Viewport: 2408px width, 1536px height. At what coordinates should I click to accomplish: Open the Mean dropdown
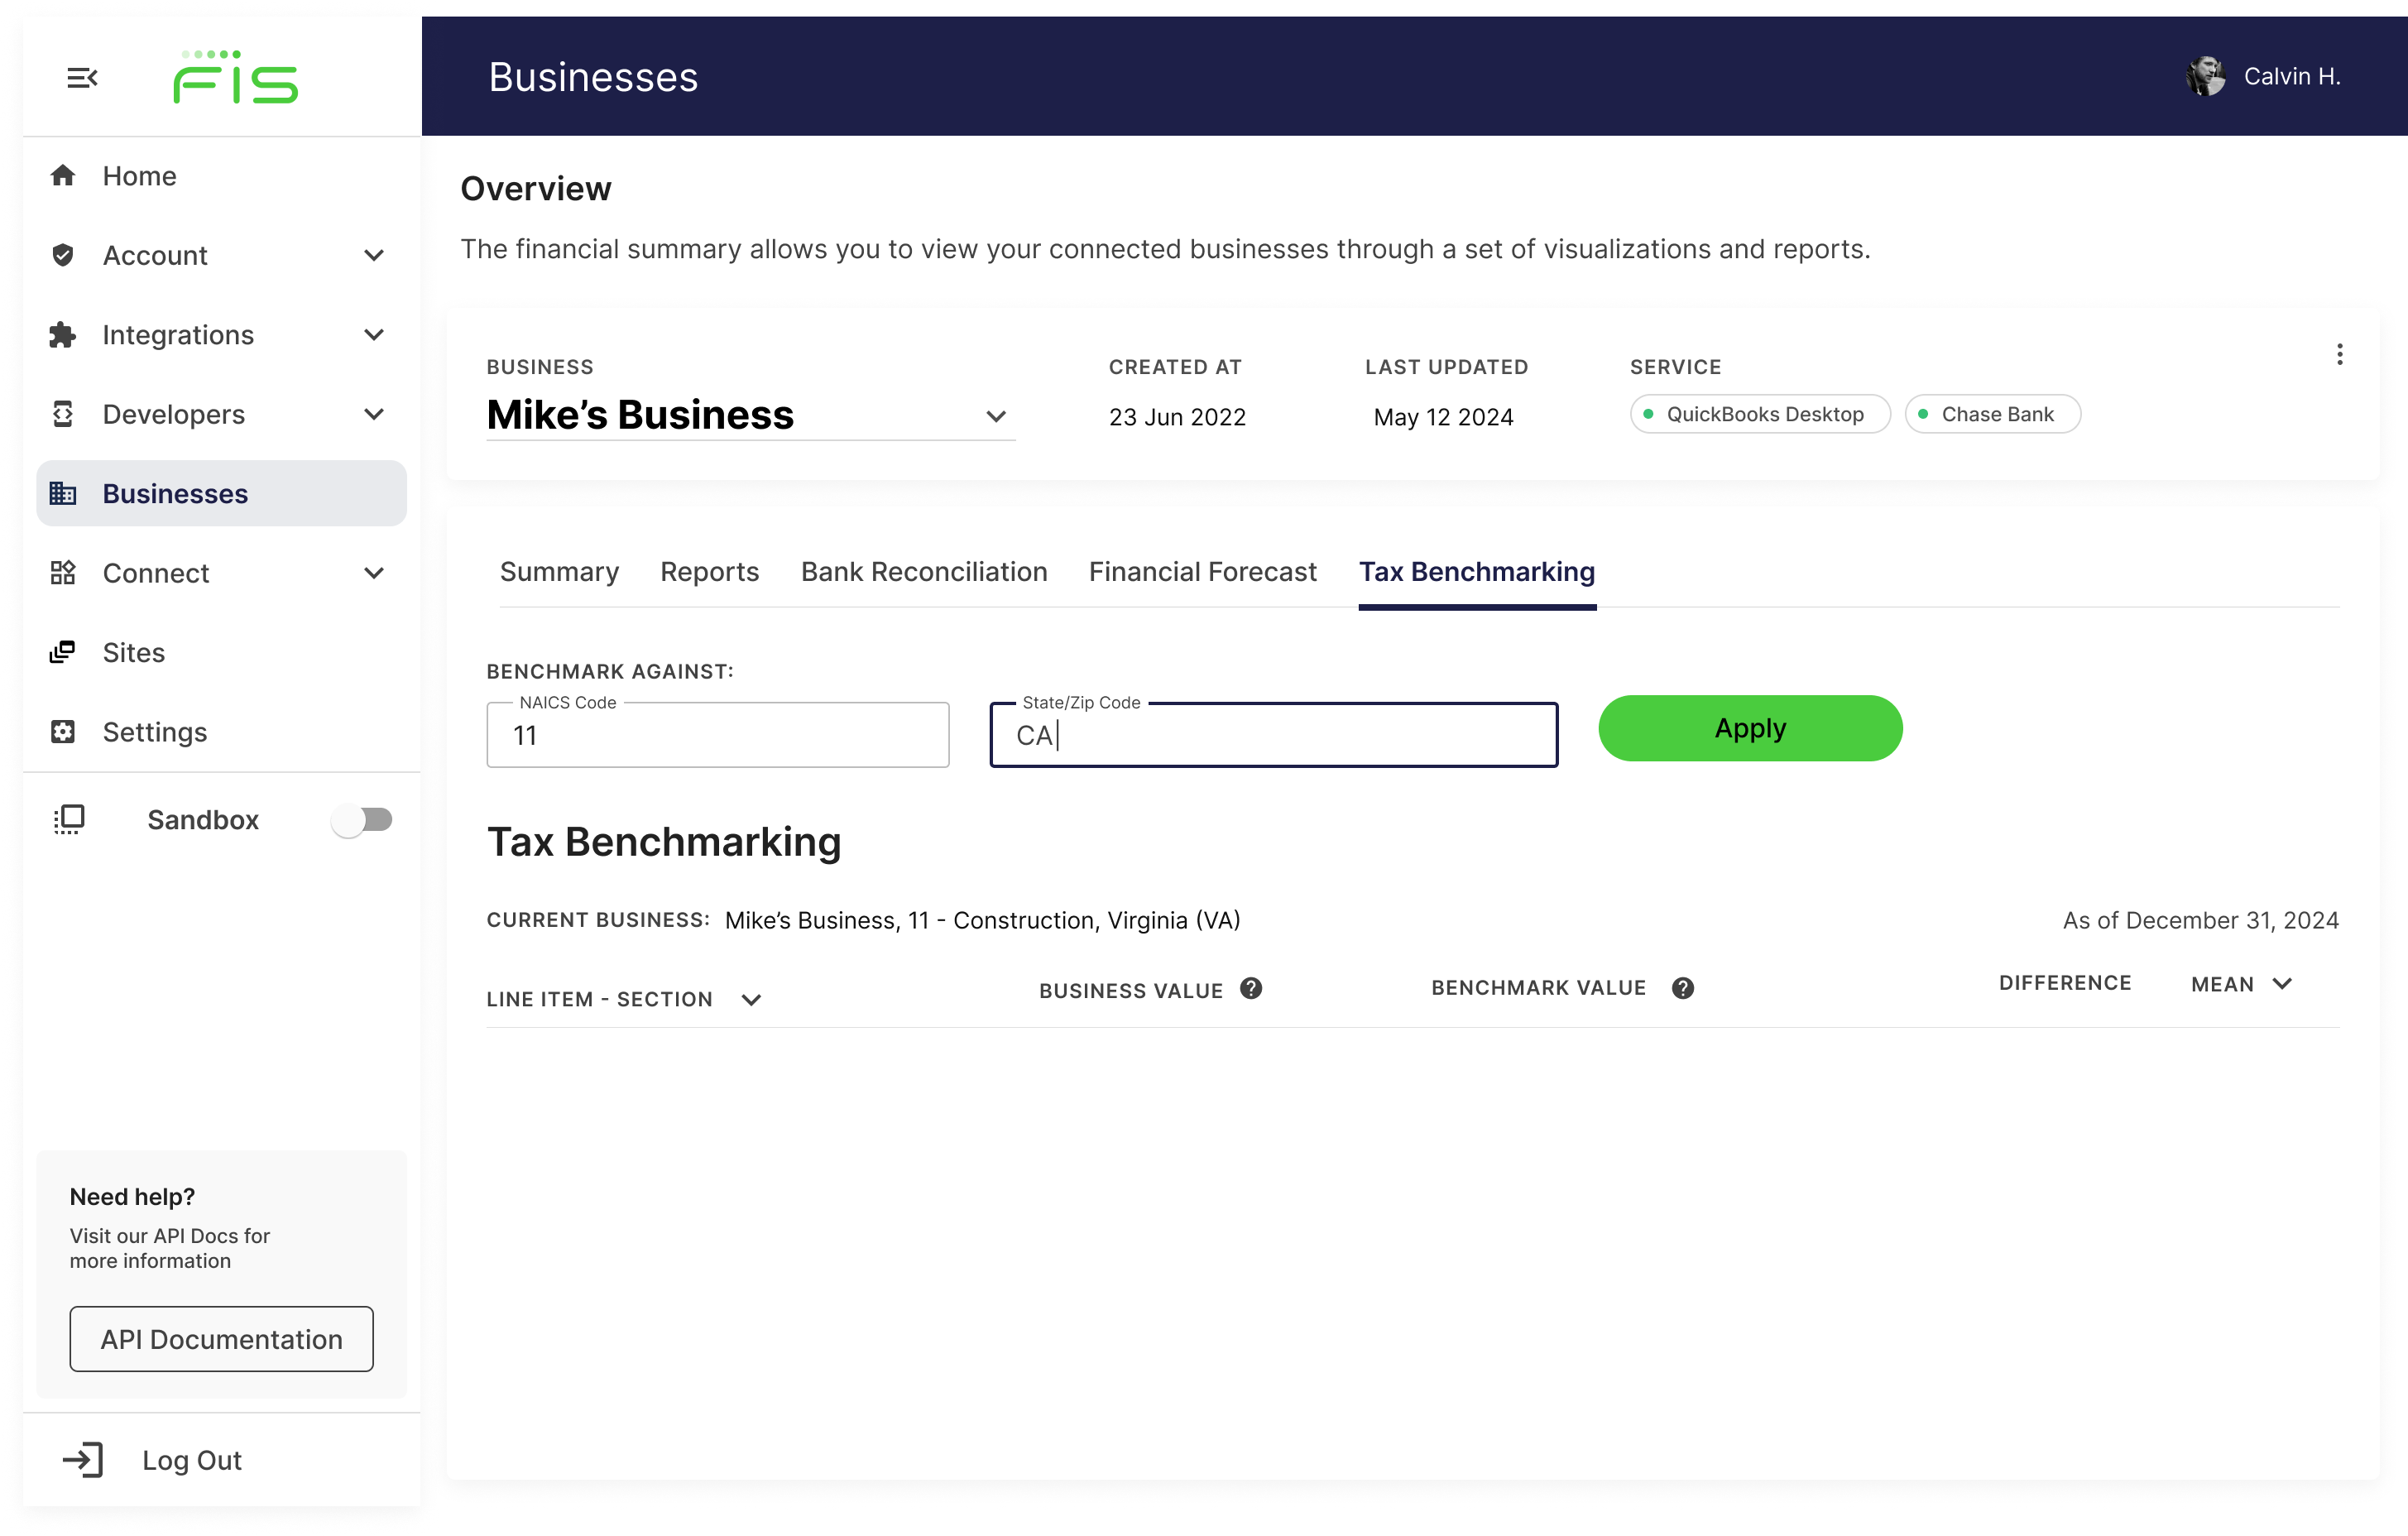[x=2281, y=984]
